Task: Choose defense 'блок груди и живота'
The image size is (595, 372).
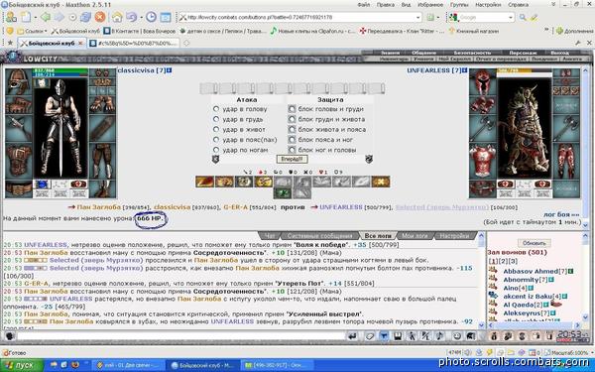Action: tap(292, 119)
